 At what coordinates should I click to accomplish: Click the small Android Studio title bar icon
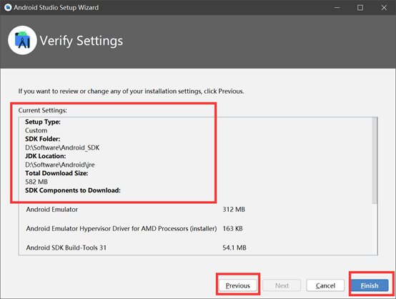[8, 7]
